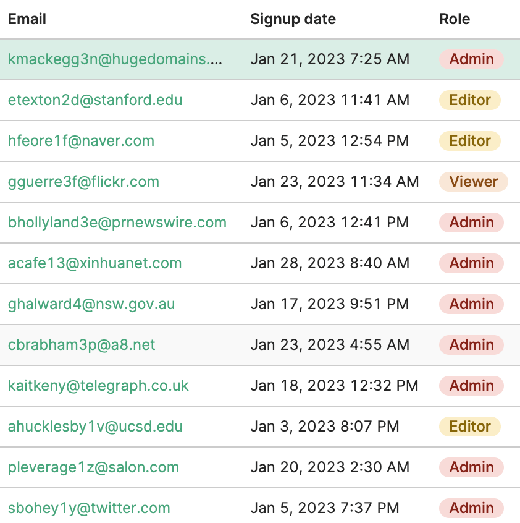Click ahucklesby1v@ucsd.edu email link
The width and height of the screenshot is (520, 523).
click(x=95, y=427)
